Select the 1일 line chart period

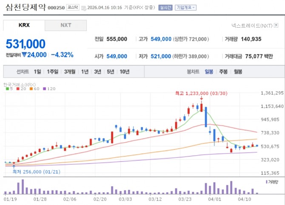click(38, 71)
